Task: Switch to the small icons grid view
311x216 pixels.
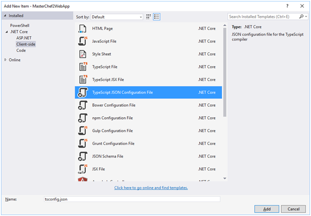Action: click(x=149, y=17)
